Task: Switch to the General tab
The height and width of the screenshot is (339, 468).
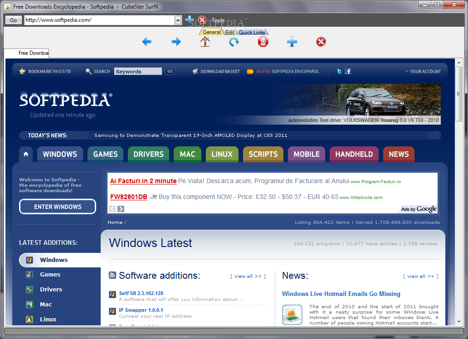Action: click(x=211, y=32)
